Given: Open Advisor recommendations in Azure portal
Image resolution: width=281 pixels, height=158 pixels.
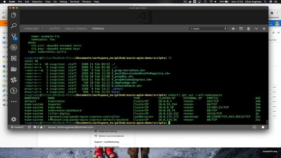Looking at the screenshot, I should [x=111, y=136].
